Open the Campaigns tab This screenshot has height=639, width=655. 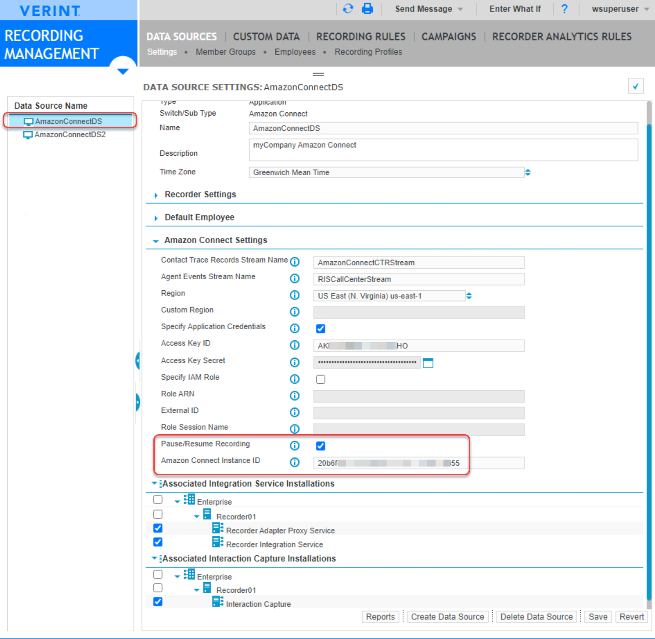click(449, 37)
